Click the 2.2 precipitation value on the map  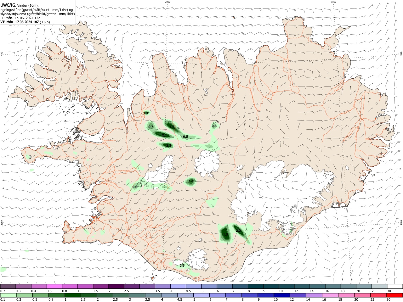coord(238,231)
